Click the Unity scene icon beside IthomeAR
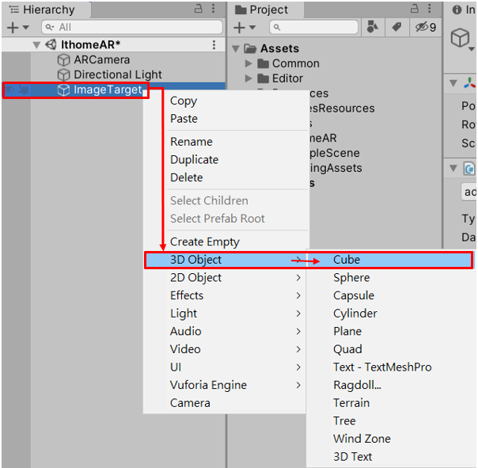This screenshot has width=478, height=468. coord(51,45)
